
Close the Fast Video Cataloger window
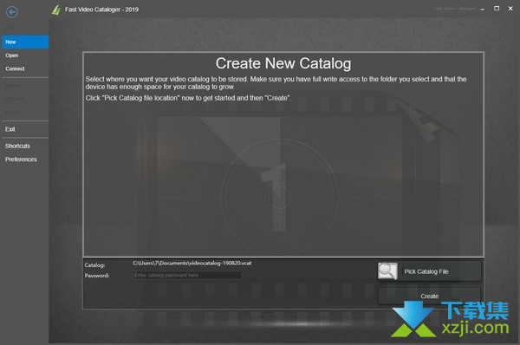point(510,9)
